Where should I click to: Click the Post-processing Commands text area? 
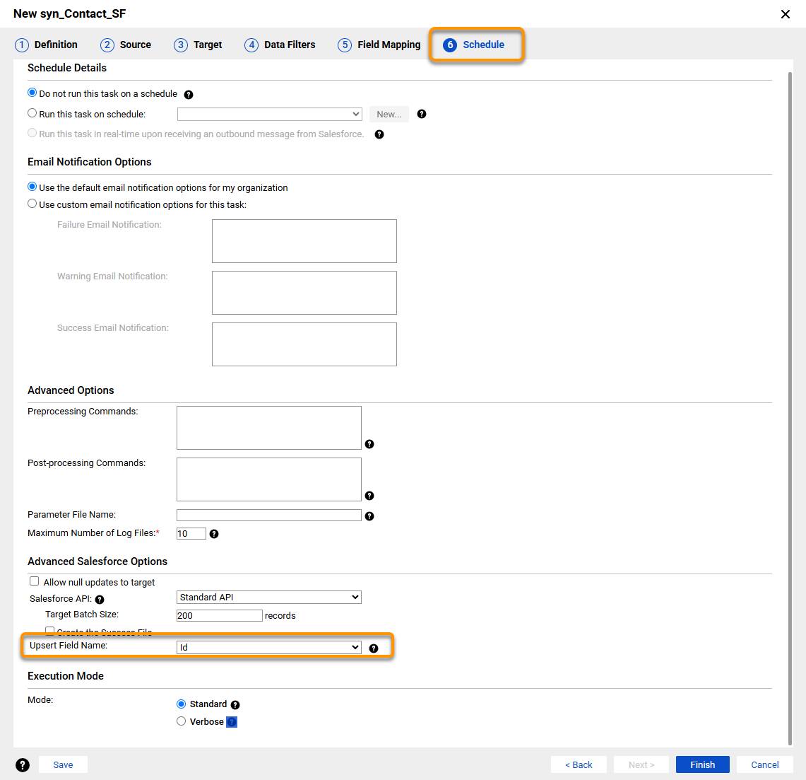coord(269,479)
